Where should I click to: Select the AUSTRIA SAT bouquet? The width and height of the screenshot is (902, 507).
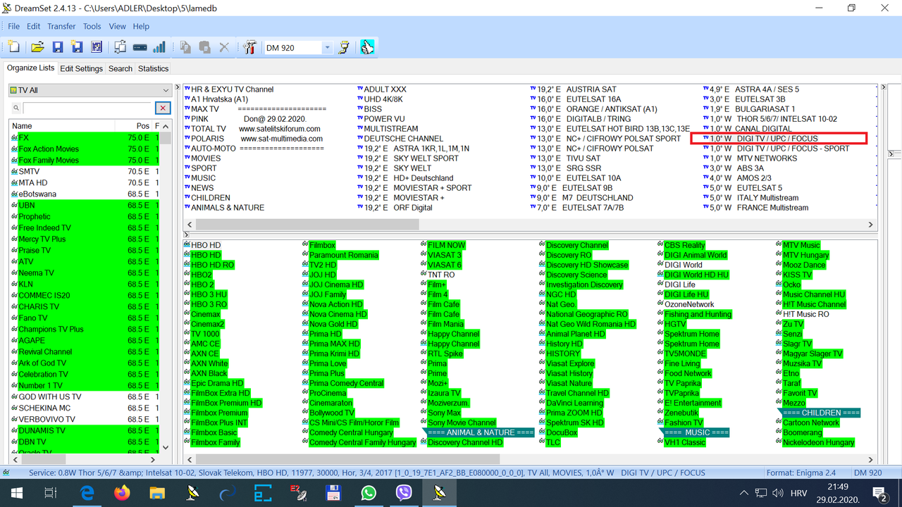click(574, 89)
